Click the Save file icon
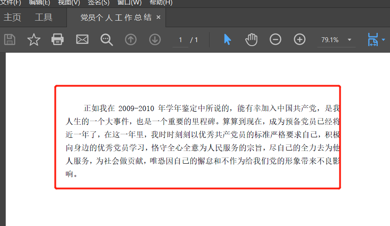The width and height of the screenshot is (390, 226). coord(10,39)
